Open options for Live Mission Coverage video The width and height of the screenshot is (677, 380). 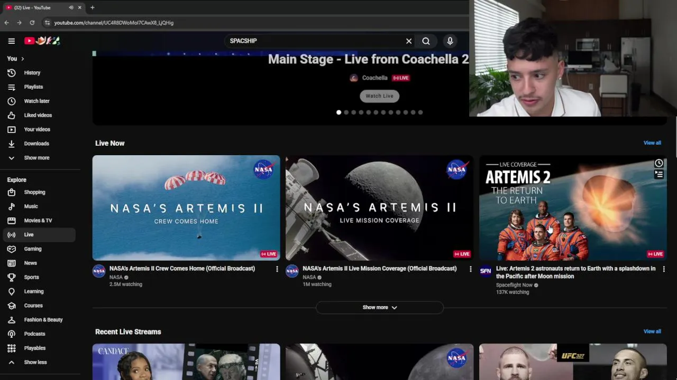(470, 269)
